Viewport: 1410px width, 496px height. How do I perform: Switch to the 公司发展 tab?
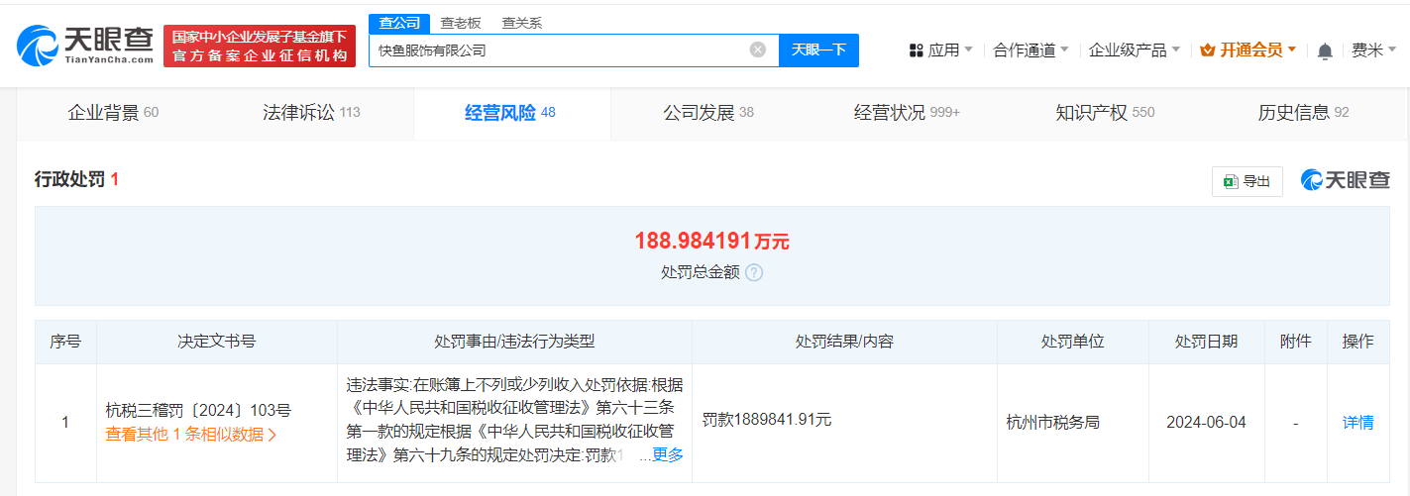coord(708,113)
